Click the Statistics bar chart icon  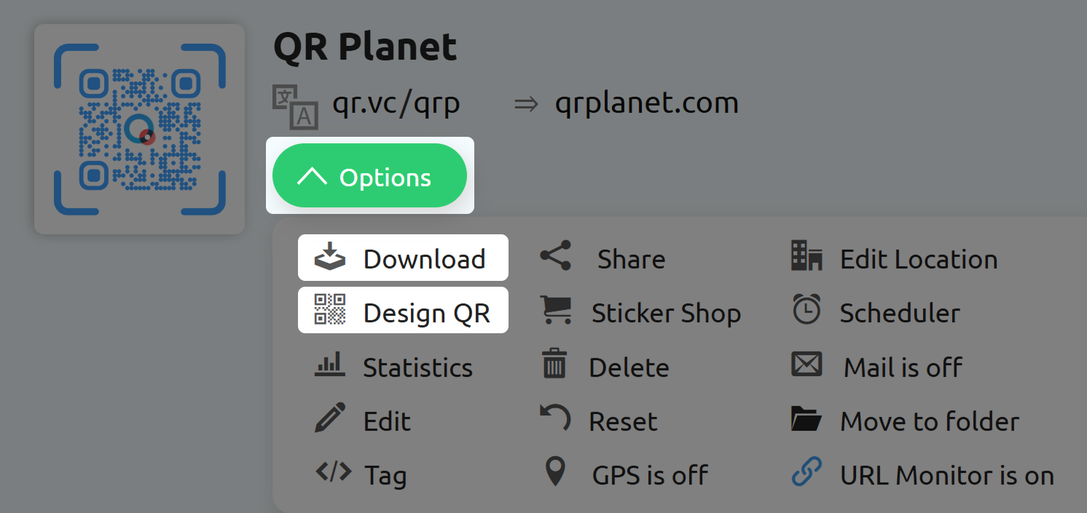pyautogui.click(x=330, y=365)
